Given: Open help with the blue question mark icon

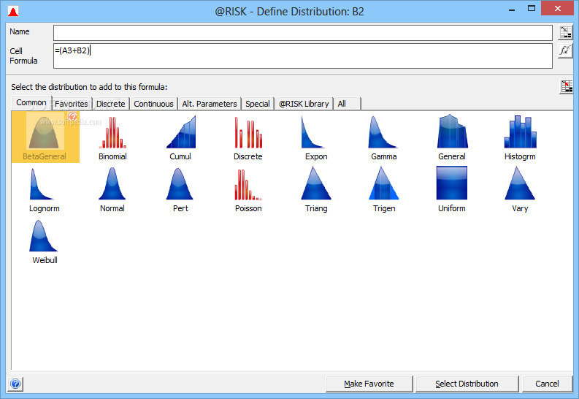Looking at the screenshot, I should [15, 384].
